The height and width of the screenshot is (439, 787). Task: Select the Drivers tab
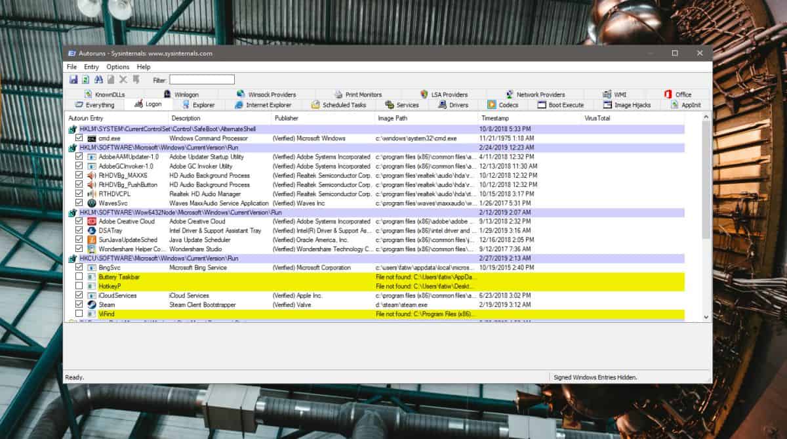(x=452, y=105)
